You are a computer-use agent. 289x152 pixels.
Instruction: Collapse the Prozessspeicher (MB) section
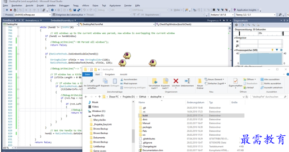(235, 50)
